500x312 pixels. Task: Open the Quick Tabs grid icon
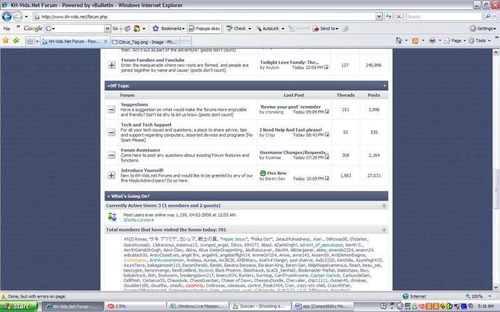point(29,41)
